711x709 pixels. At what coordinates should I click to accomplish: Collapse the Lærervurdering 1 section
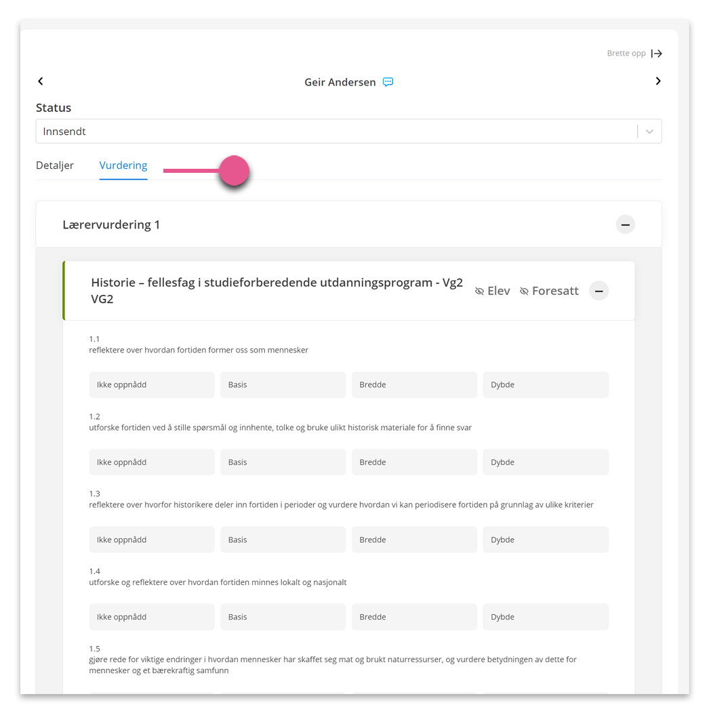[626, 224]
